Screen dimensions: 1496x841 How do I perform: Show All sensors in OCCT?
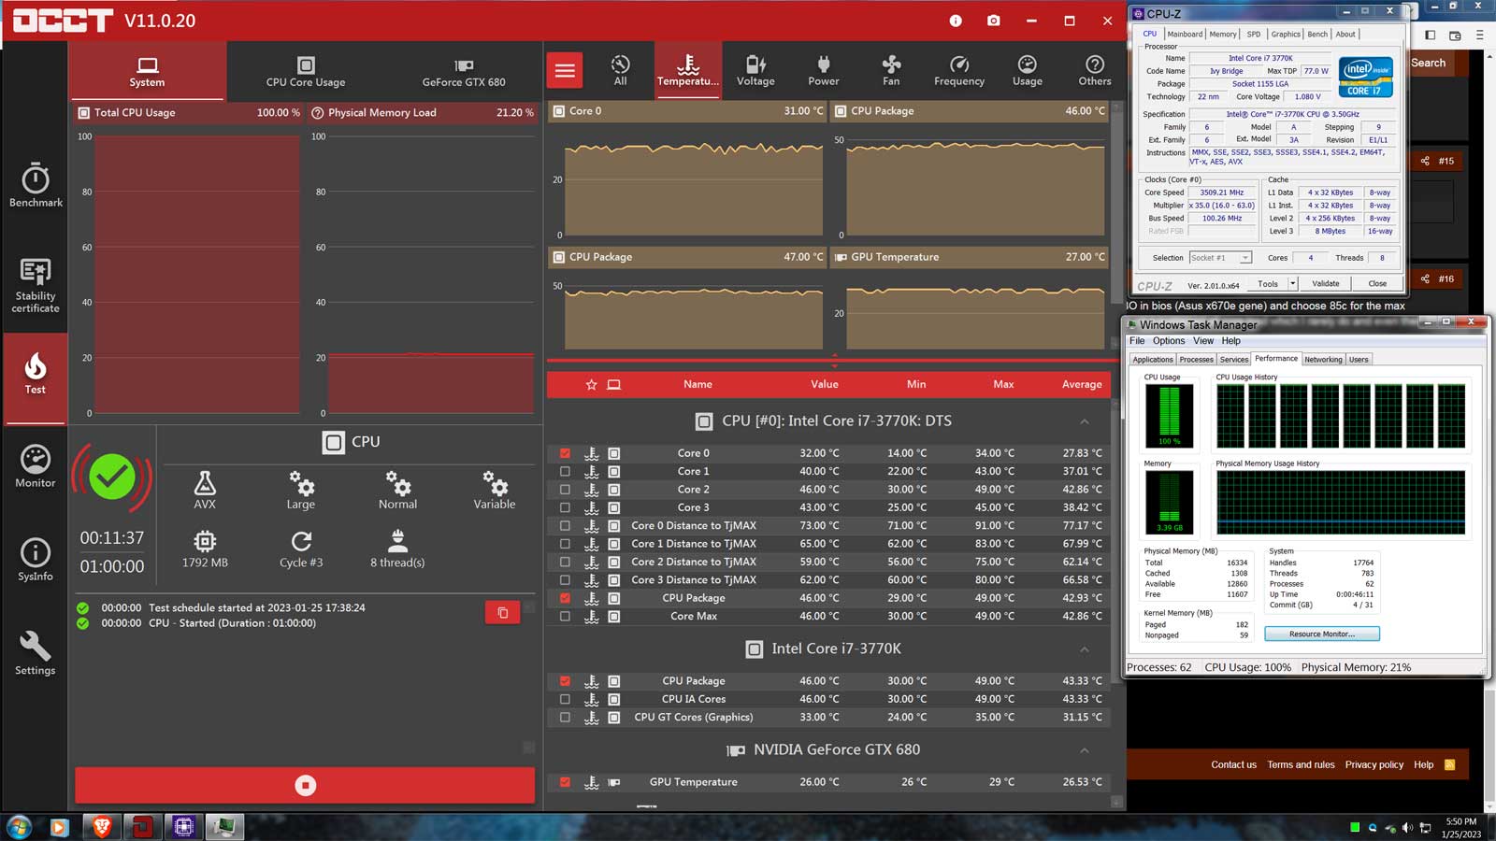[620, 70]
